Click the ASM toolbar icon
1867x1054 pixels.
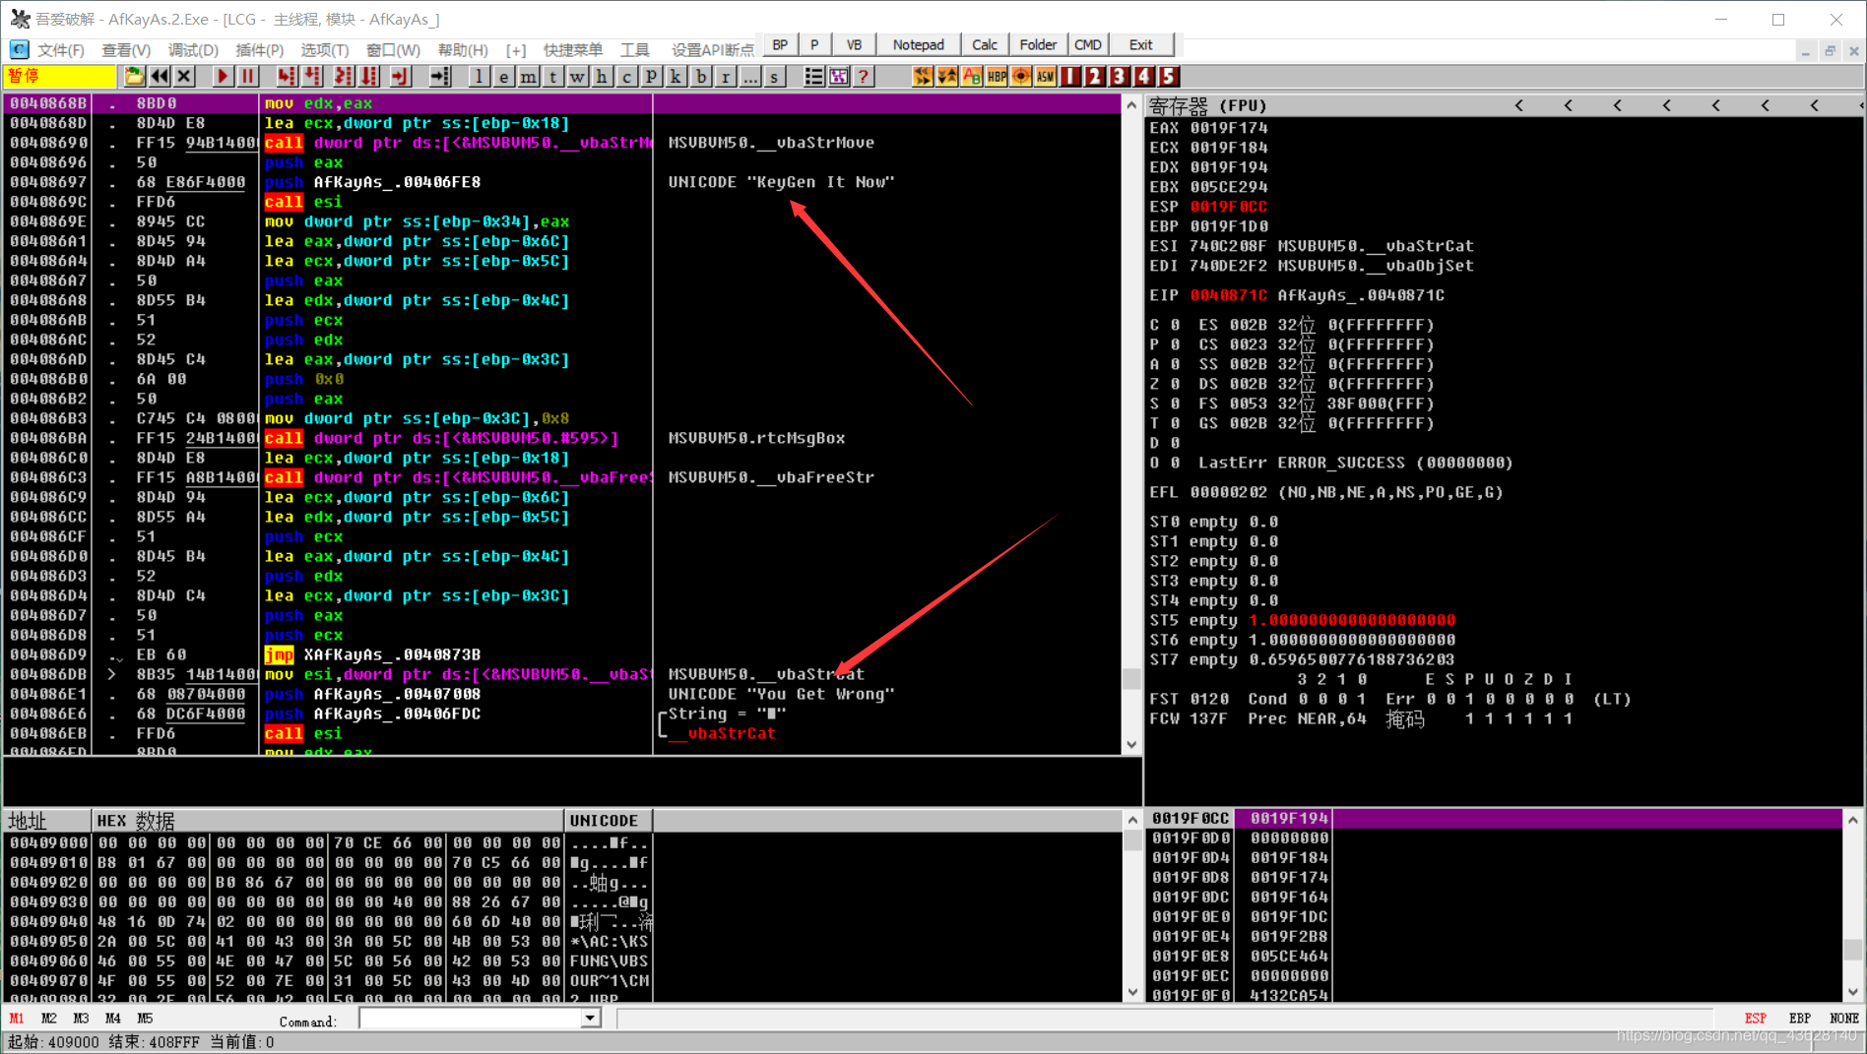pyautogui.click(x=1046, y=77)
